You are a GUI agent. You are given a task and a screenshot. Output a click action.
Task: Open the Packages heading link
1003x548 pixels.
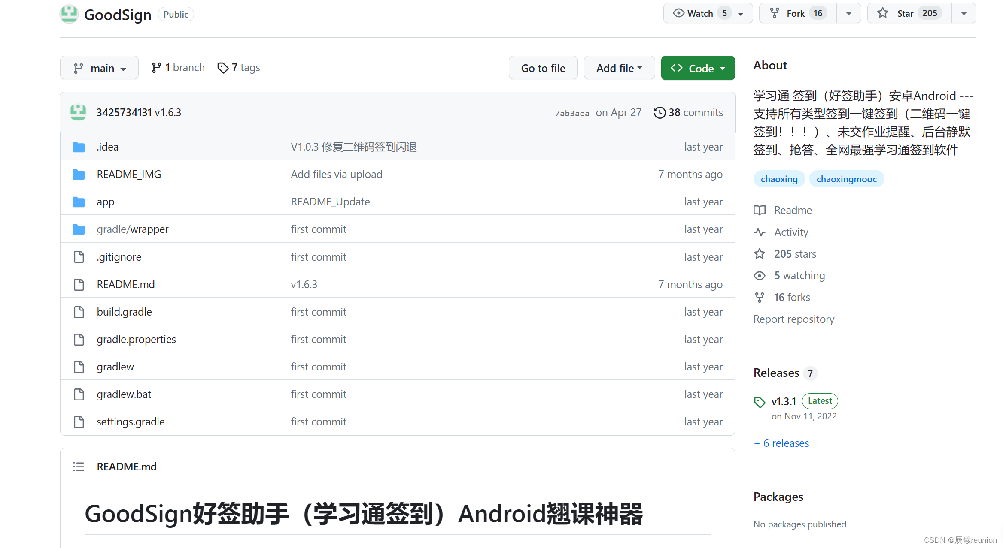(x=778, y=497)
